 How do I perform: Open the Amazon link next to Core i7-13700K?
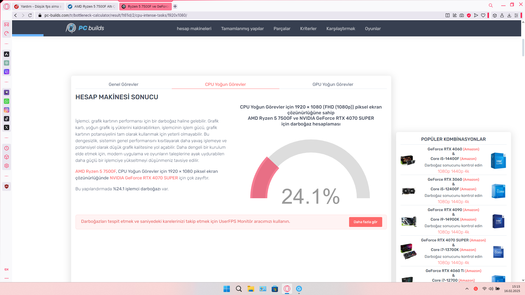[x=468, y=250]
